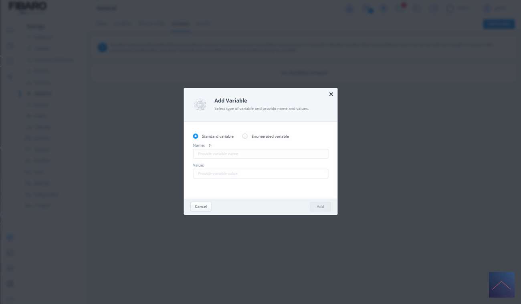Confirm with the Add button
This screenshot has height=304, width=521.
pos(320,207)
